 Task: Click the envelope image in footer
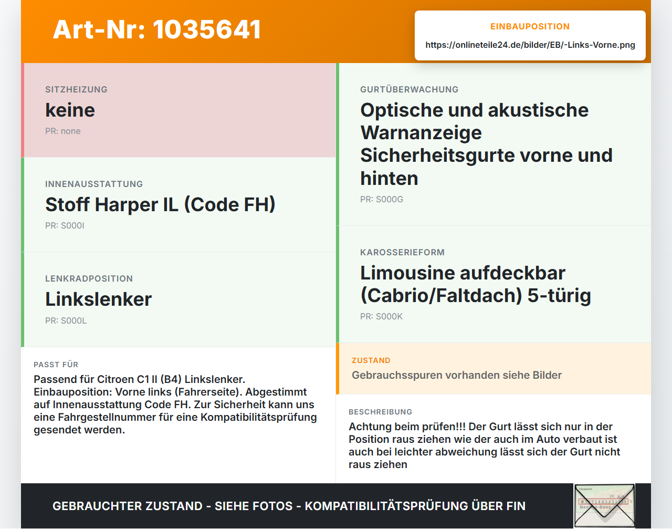[x=604, y=505]
